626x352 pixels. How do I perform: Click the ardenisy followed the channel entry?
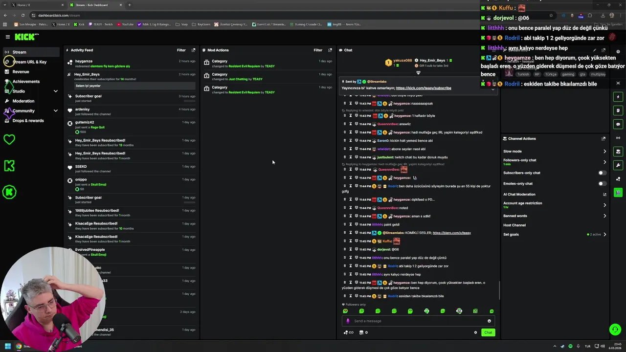tap(132, 111)
